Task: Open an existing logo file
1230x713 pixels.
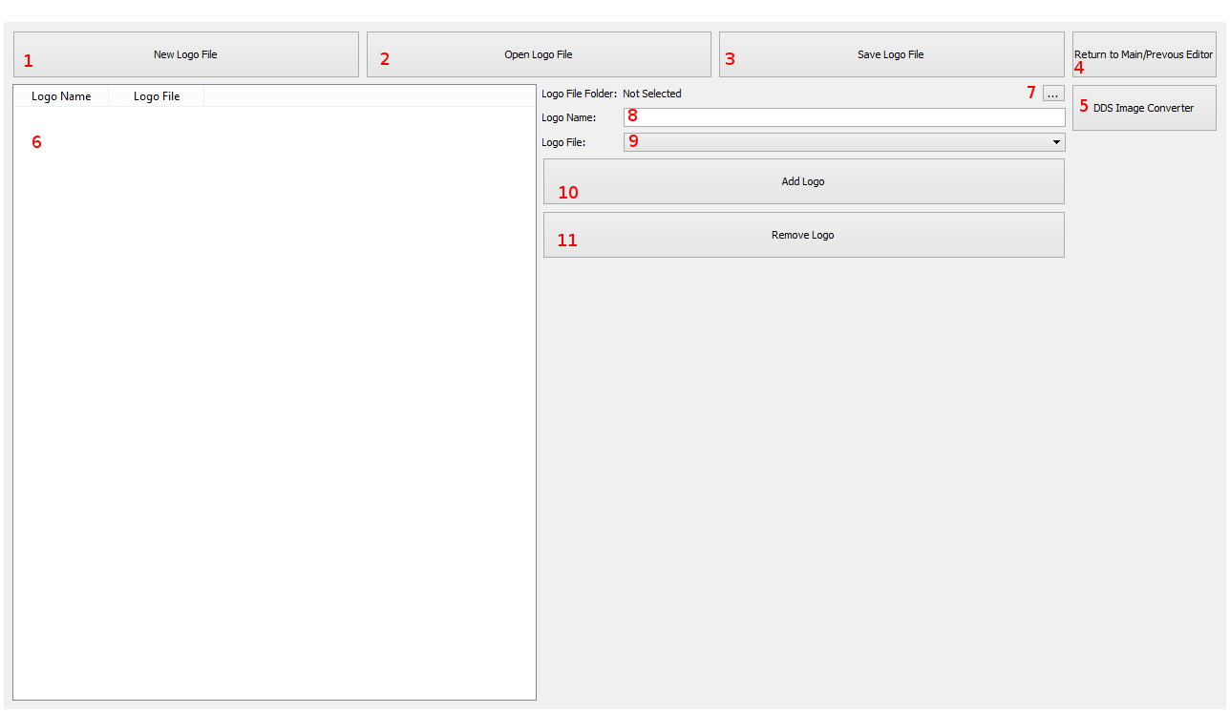Action: [x=539, y=54]
